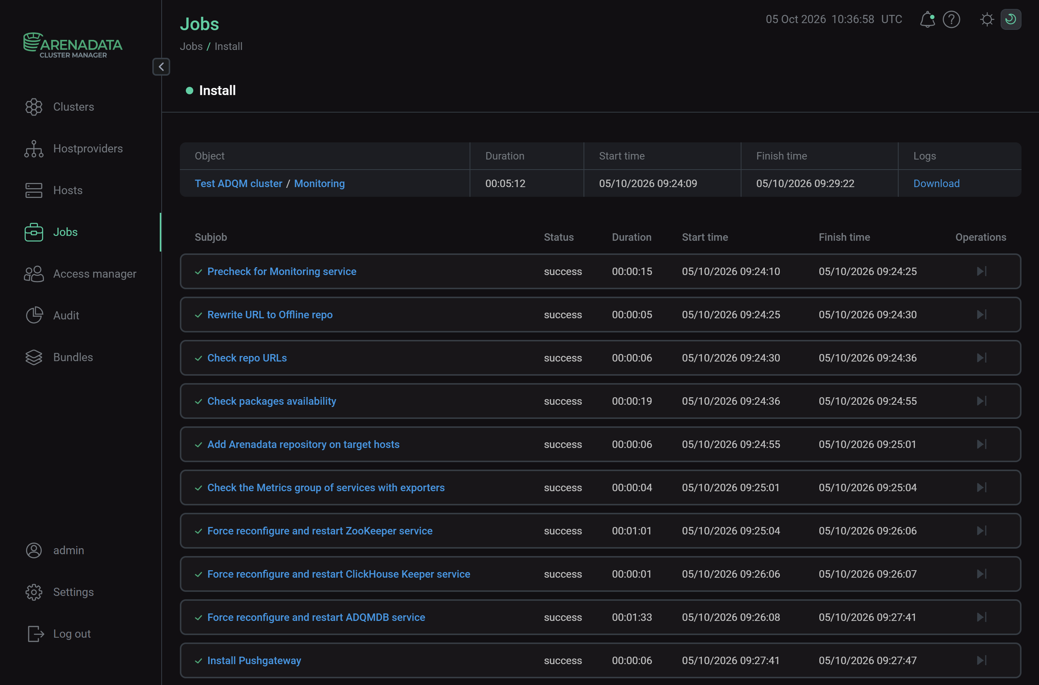Open Precheck for Monitoring service subjob
This screenshot has width=1039, height=685.
click(282, 271)
